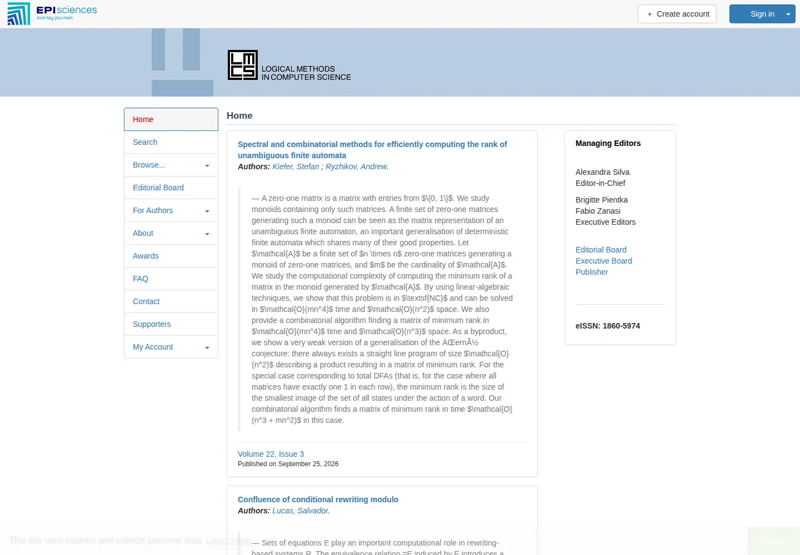
Task: Expand the Sign in dropdown caret
Action: (788, 14)
